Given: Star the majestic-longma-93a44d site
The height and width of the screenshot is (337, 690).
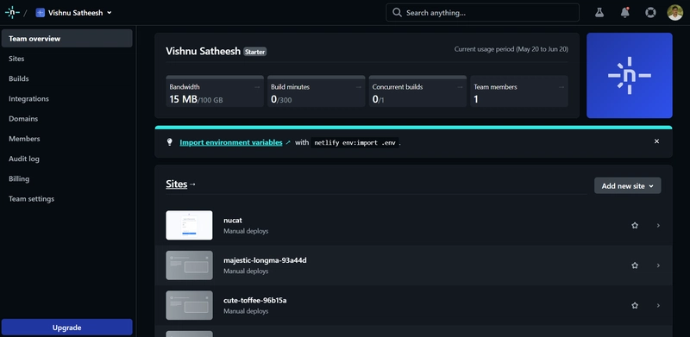Looking at the screenshot, I should pyautogui.click(x=635, y=265).
